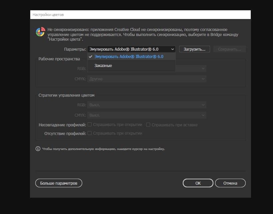This screenshot has height=214, width=273.
Task: Open the color policy CMYK 'Выкл.' dropdown
Action: (147, 115)
